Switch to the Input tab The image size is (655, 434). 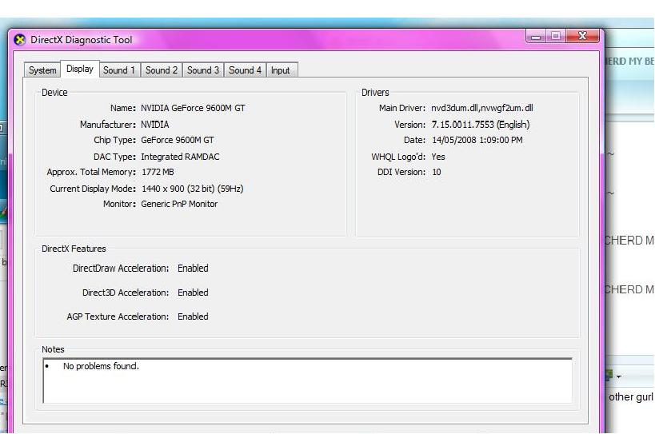click(x=280, y=70)
